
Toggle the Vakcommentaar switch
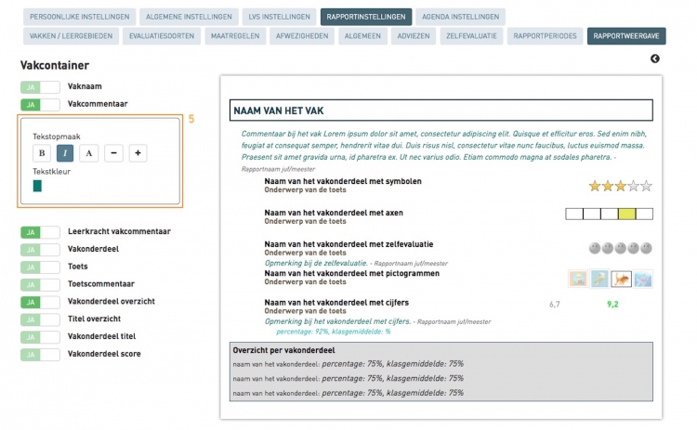click(x=40, y=105)
